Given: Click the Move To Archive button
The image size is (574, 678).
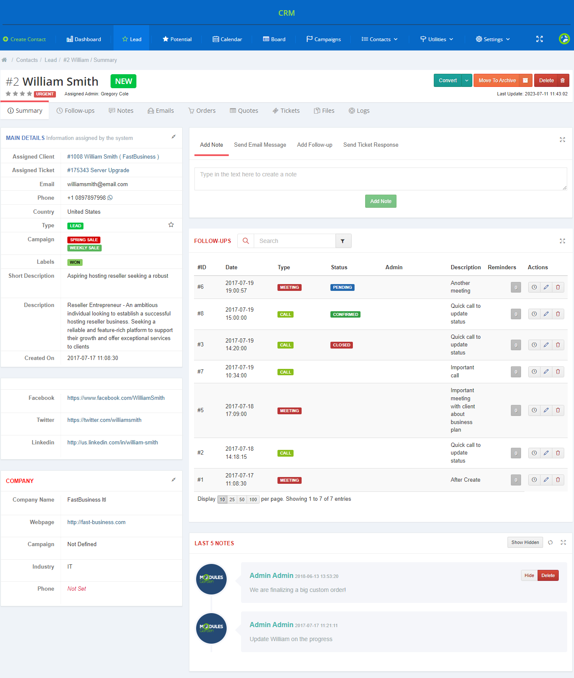Looking at the screenshot, I should [x=497, y=81].
